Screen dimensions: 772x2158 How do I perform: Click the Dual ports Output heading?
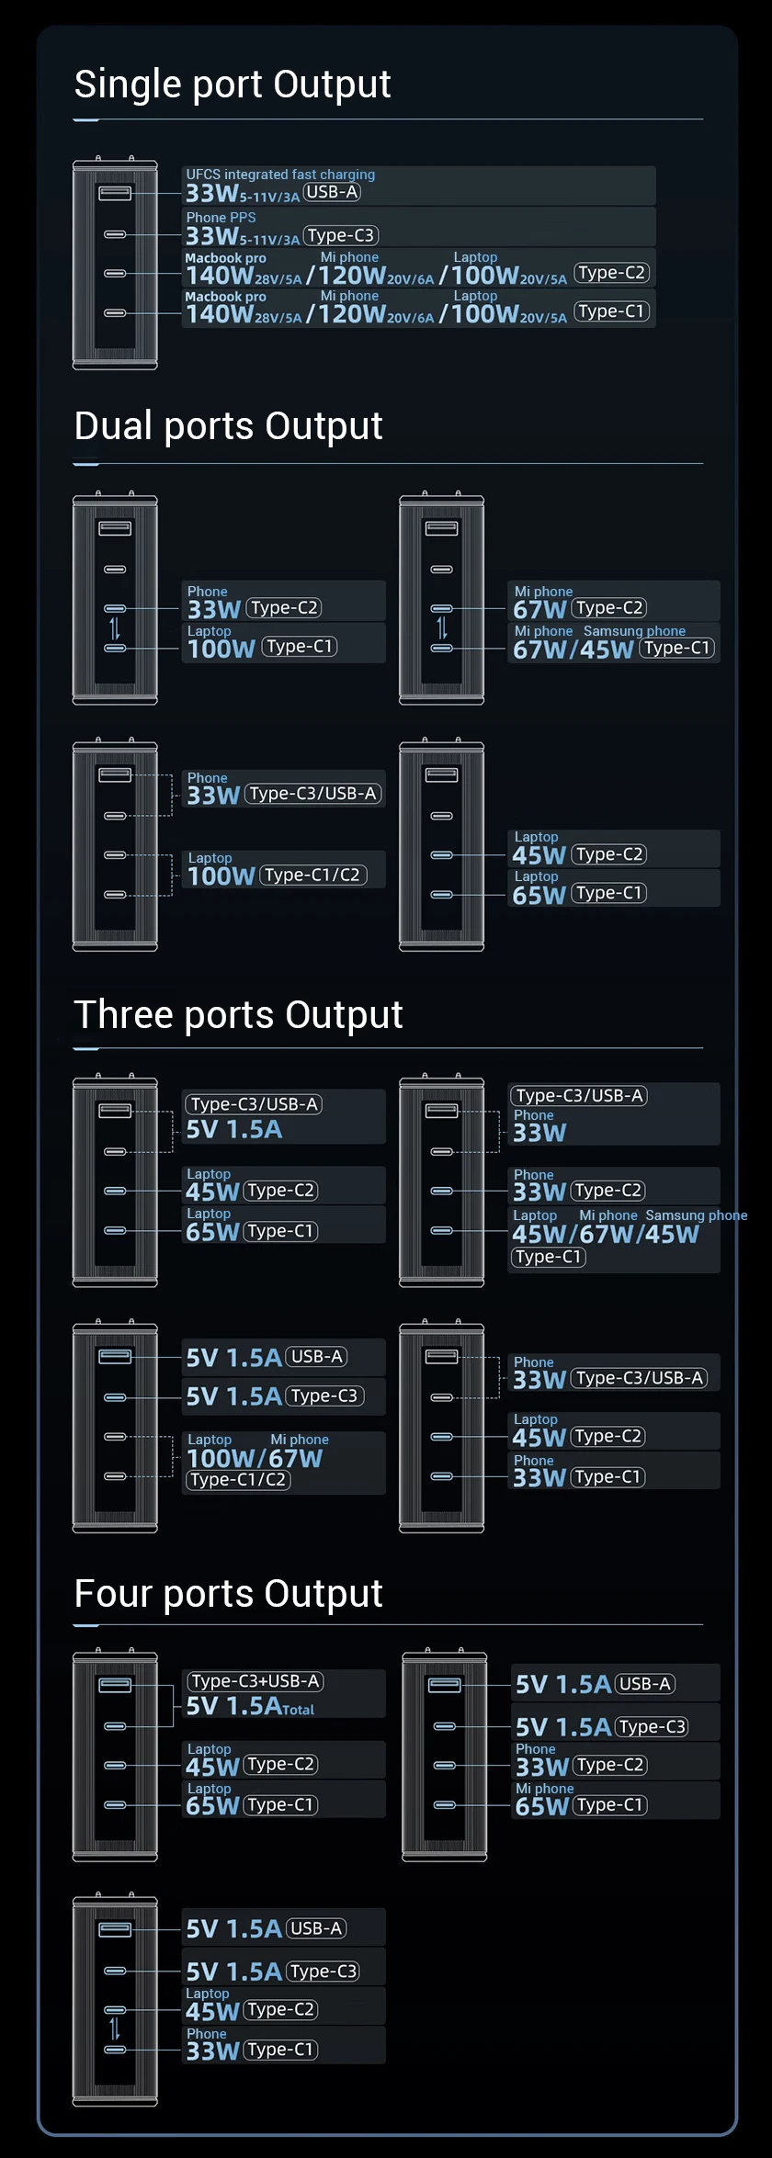coord(228,425)
